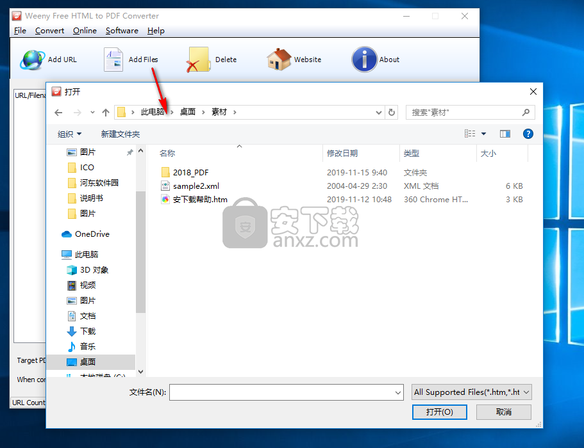Open 文档 in the sidebar

[88, 316]
